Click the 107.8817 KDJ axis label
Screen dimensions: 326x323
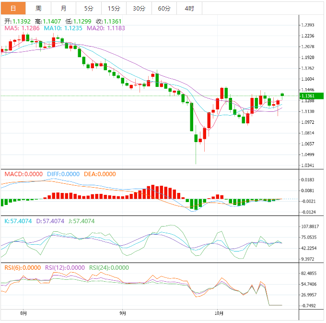310,227
